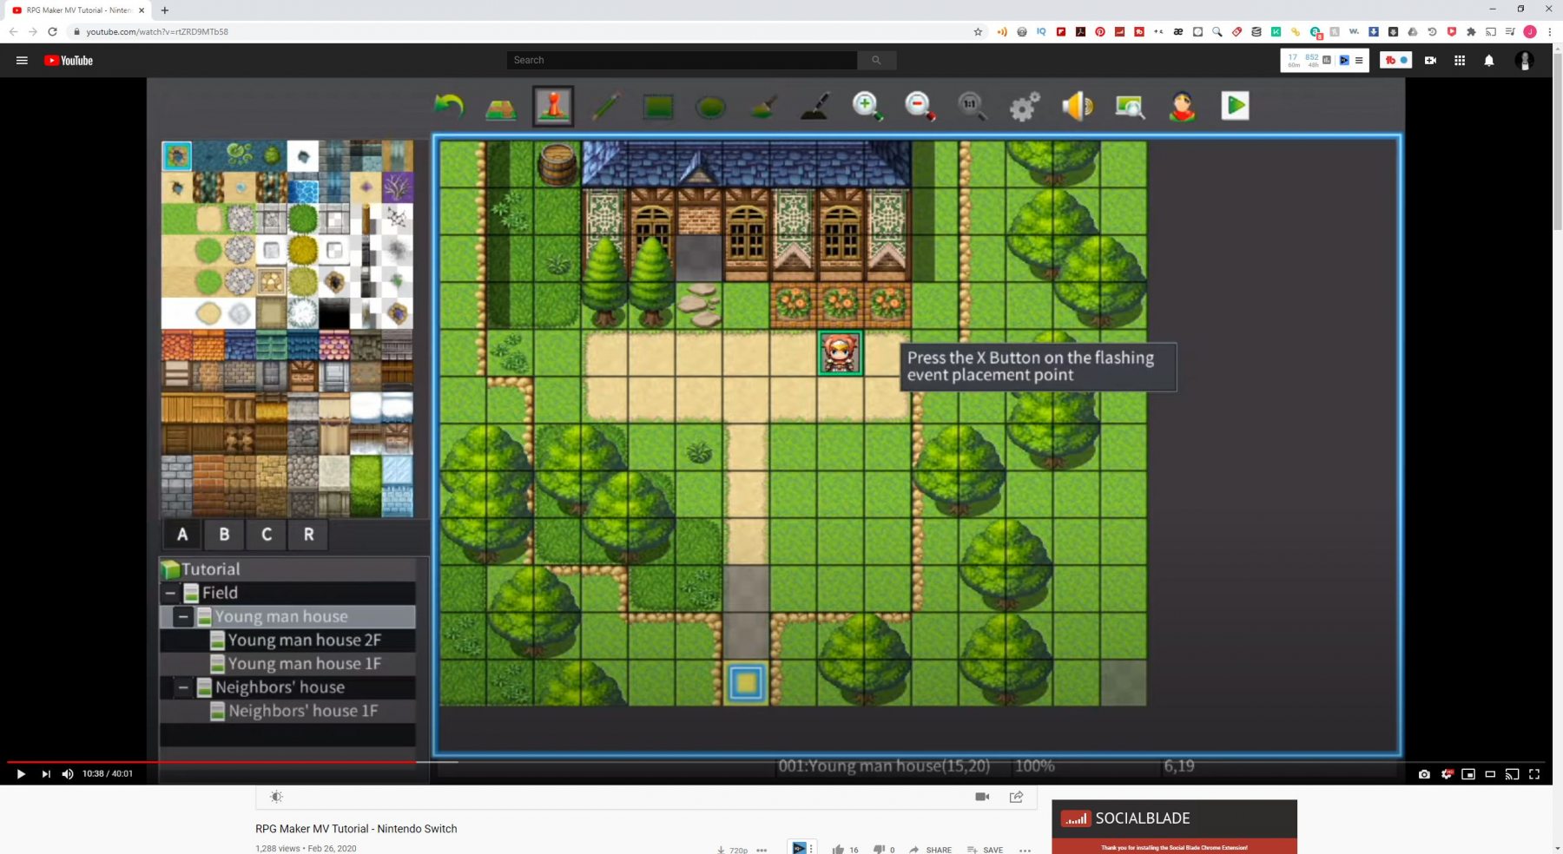Click the SHARE button
1563x854 pixels.
pyautogui.click(x=930, y=850)
